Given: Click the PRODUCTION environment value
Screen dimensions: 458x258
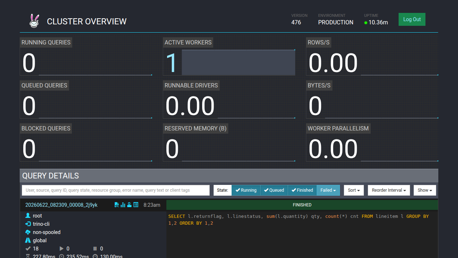Looking at the screenshot, I should point(336,22).
